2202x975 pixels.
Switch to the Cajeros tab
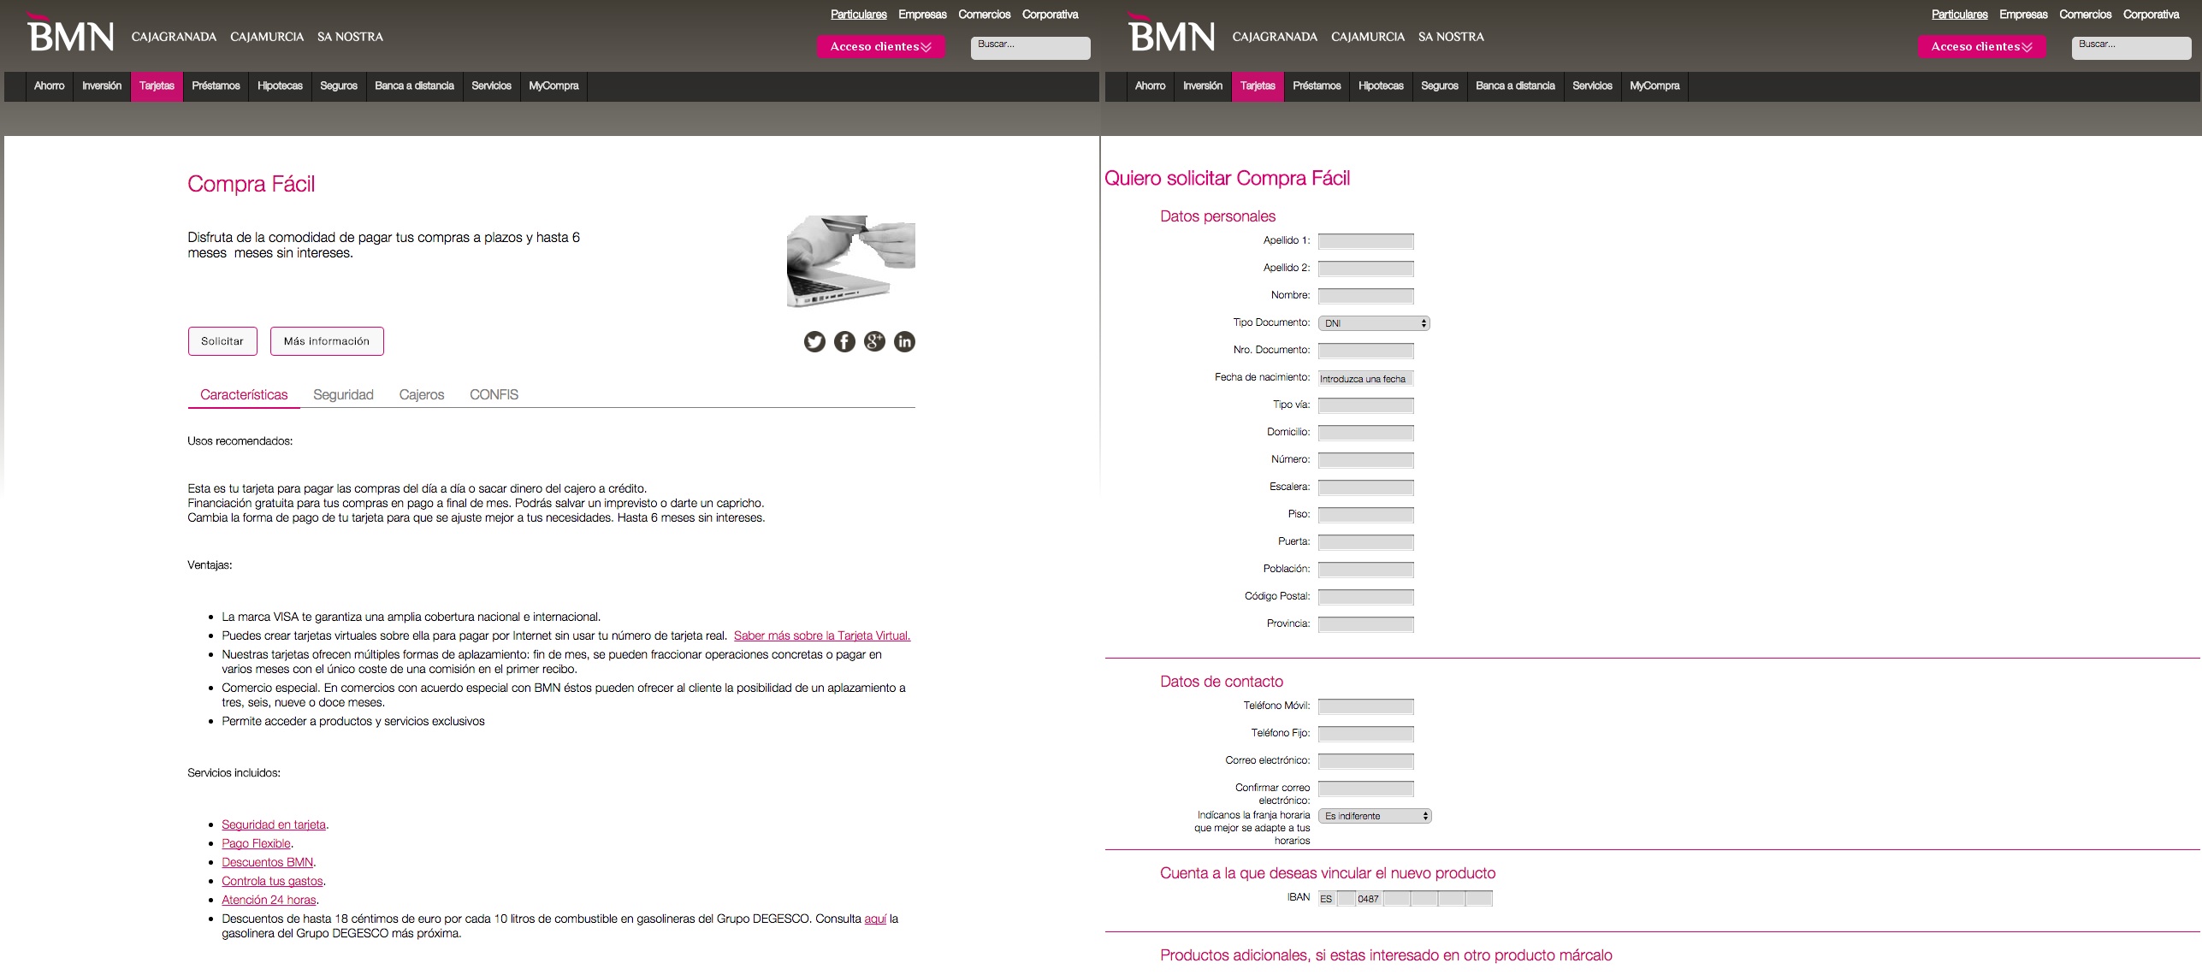[x=422, y=394]
